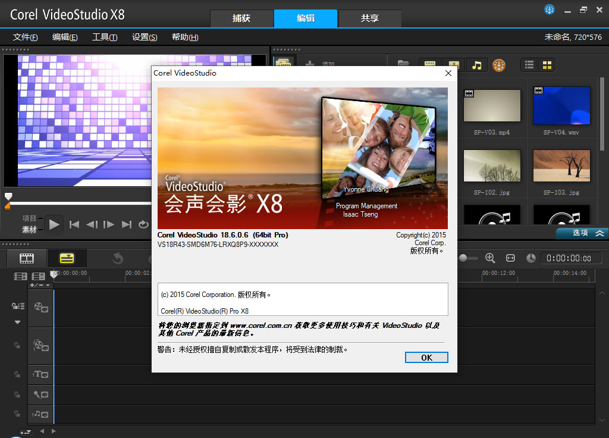Close the Corel VideoStudio About dialog
The image size is (609, 438).
448,73
